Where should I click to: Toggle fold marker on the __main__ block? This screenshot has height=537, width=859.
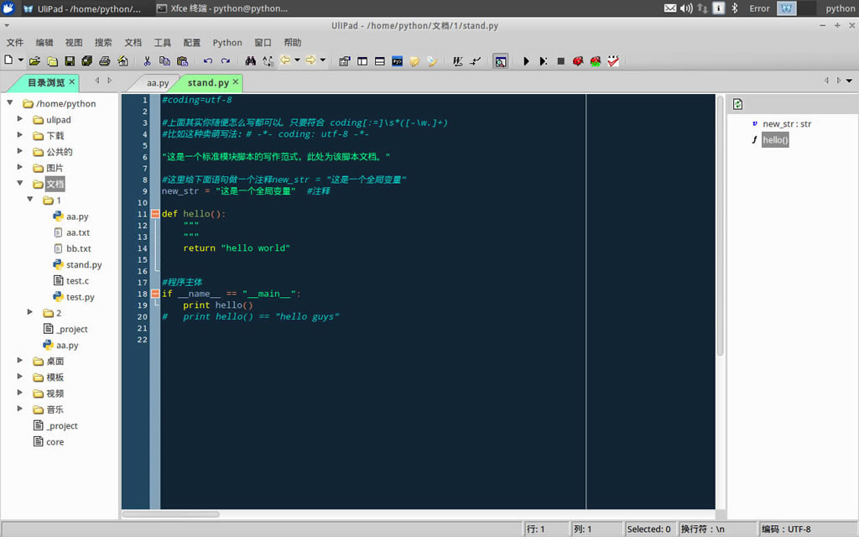tap(155, 294)
